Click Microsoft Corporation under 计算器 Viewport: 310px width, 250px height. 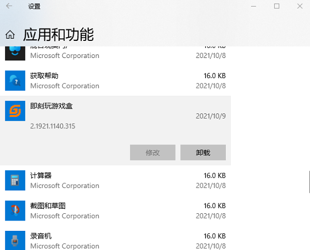(65, 186)
